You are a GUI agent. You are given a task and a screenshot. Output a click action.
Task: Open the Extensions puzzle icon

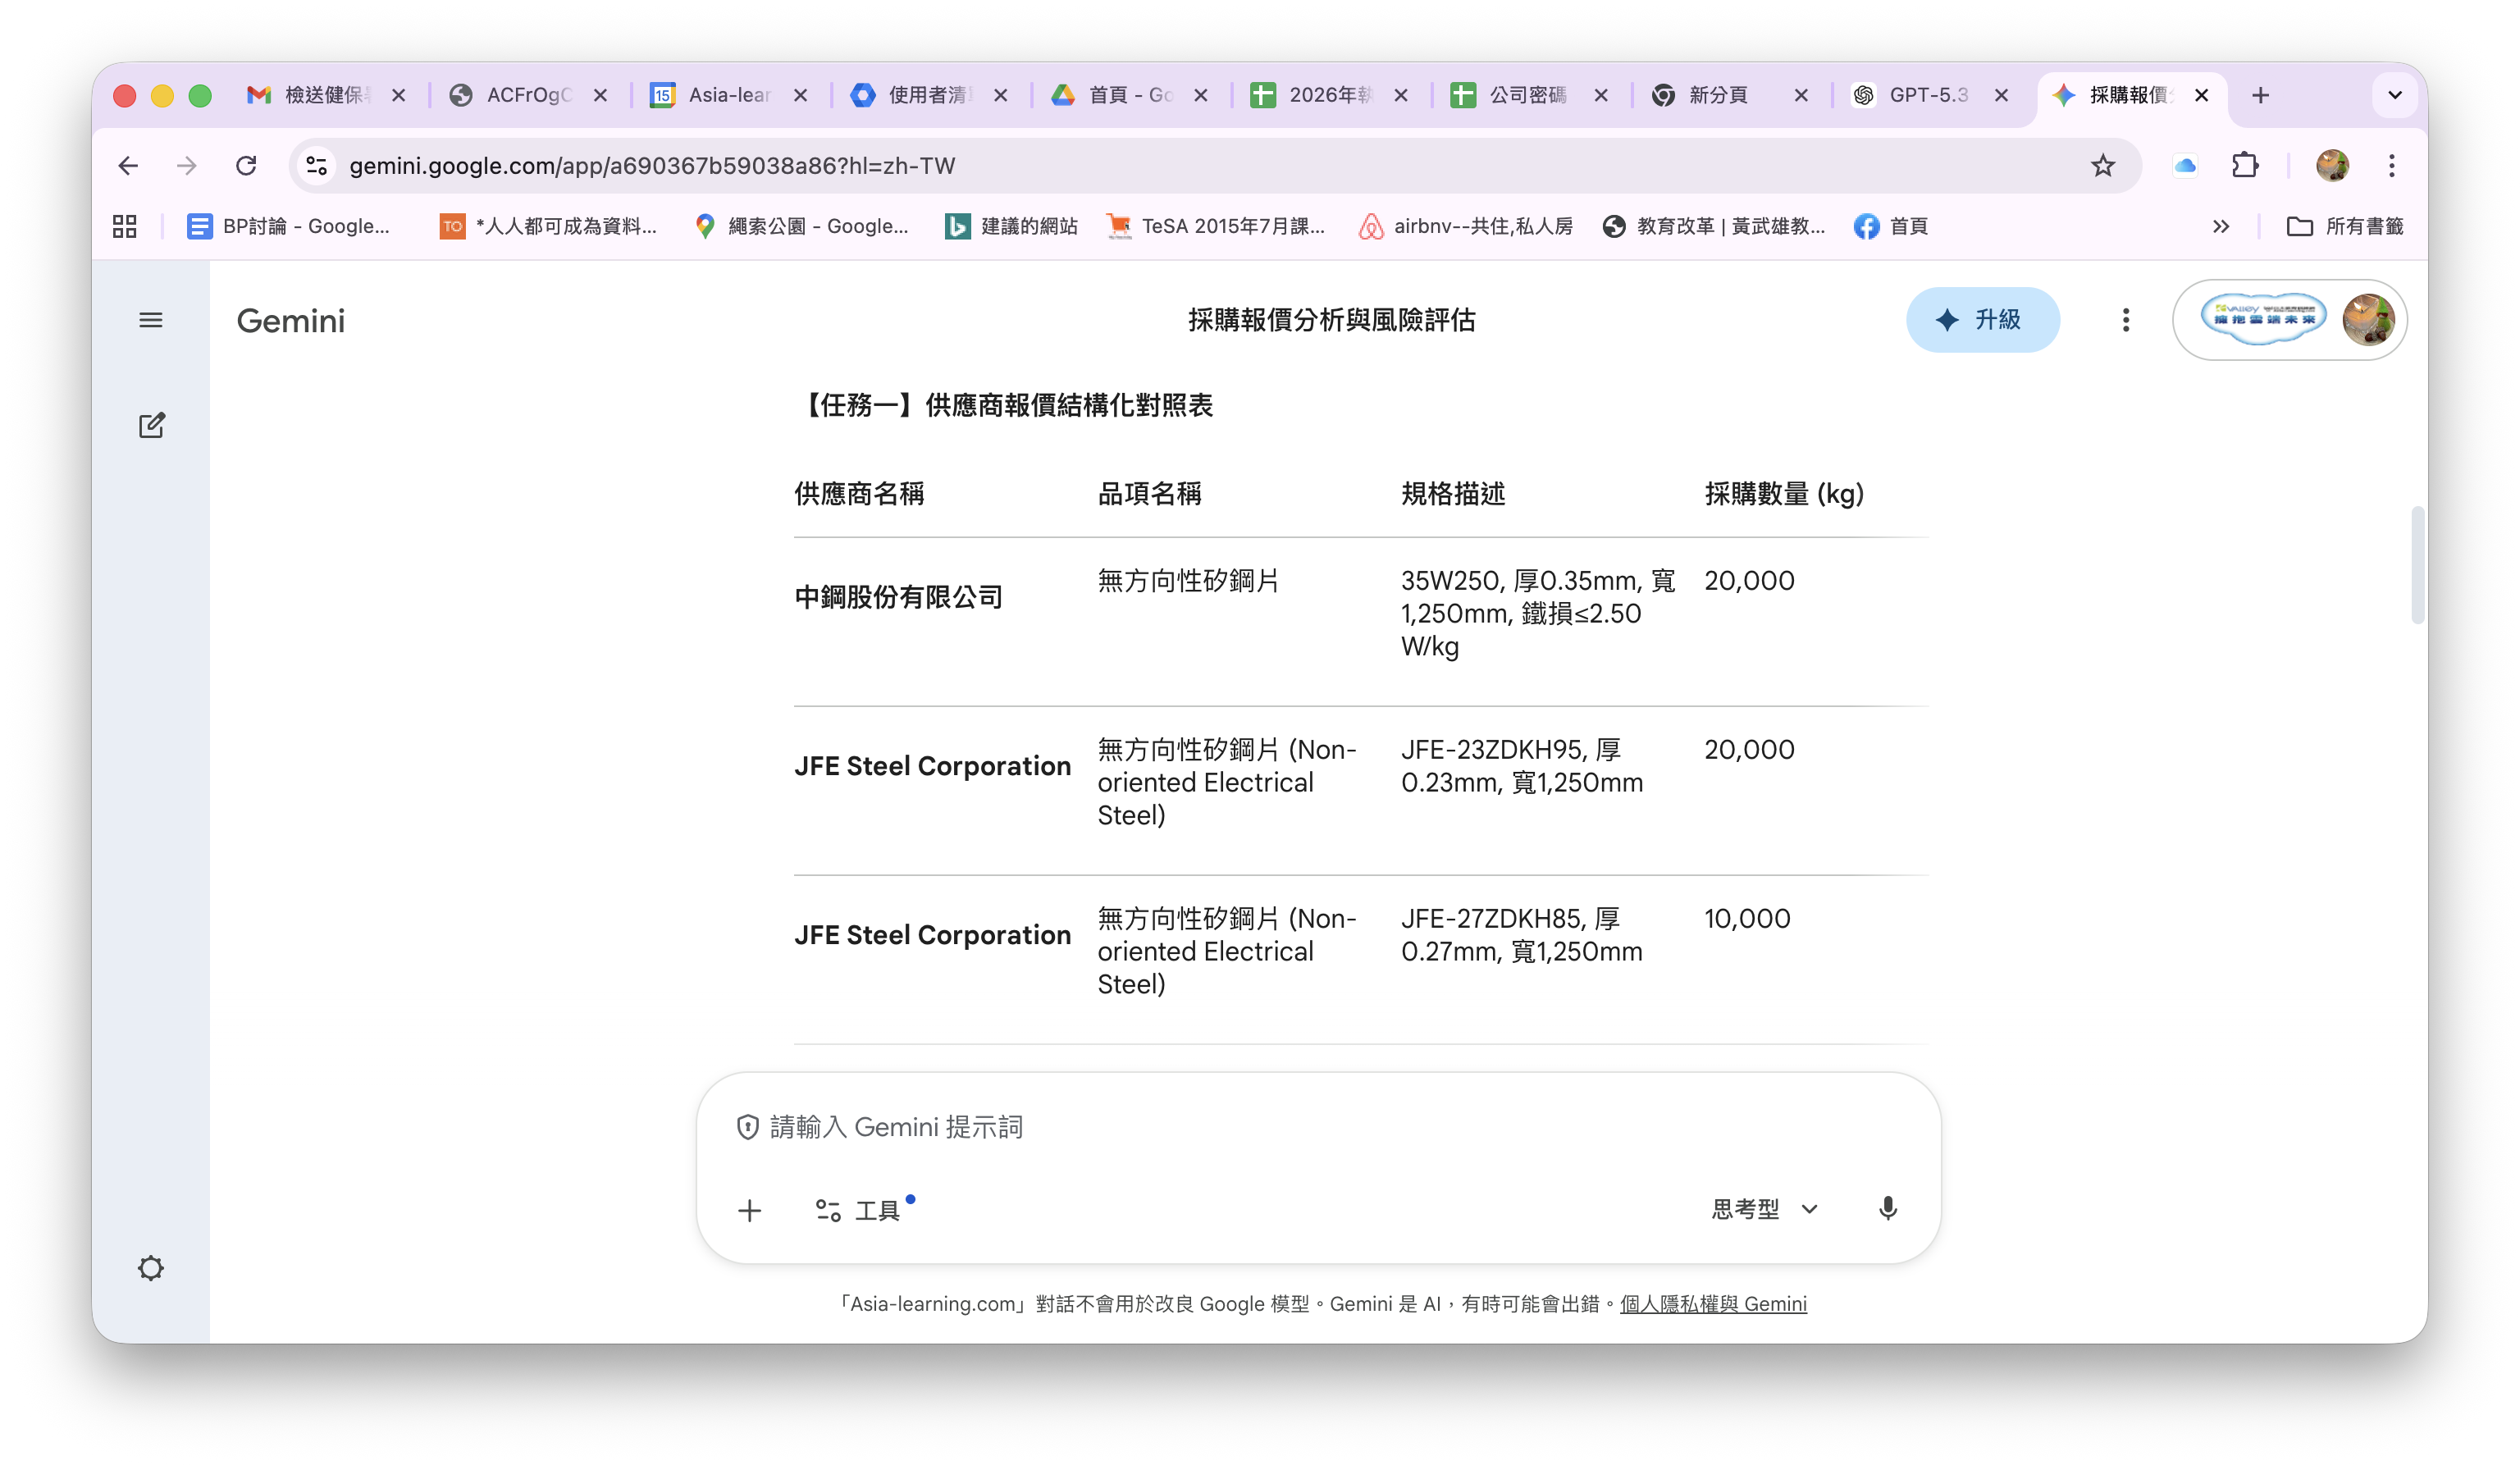[2245, 165]
